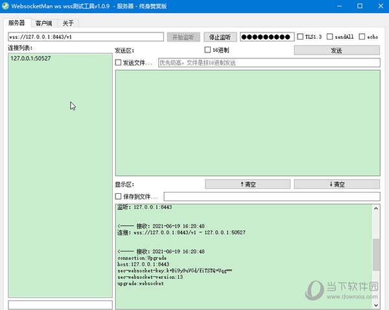Stop listening with 停止监听 button
Screen dimensions: 389x310
(220, 37)
